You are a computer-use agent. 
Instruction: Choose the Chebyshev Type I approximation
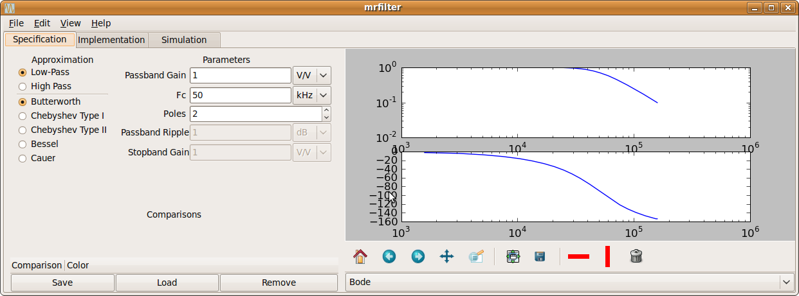point(23,116)
